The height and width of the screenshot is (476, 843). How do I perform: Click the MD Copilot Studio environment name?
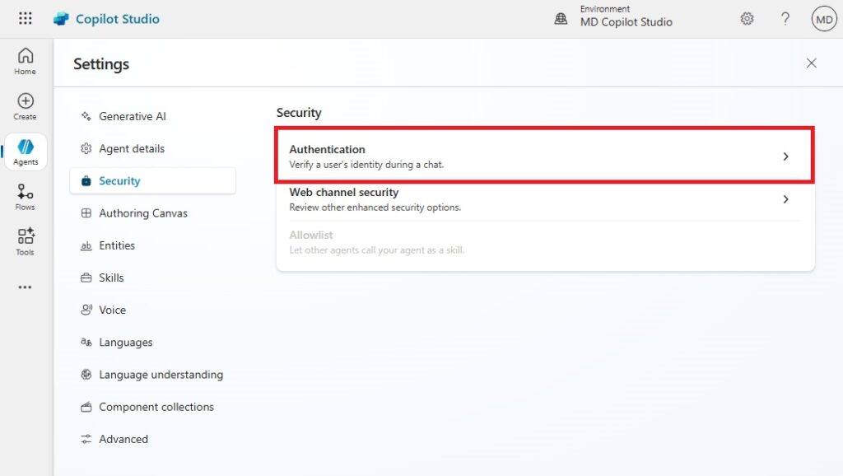pos(626,22)
